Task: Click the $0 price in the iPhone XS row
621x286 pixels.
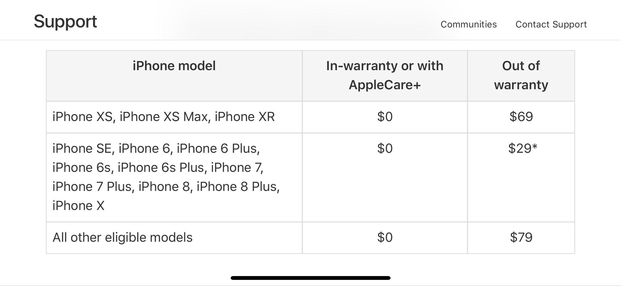Action: tap(384, 117)
